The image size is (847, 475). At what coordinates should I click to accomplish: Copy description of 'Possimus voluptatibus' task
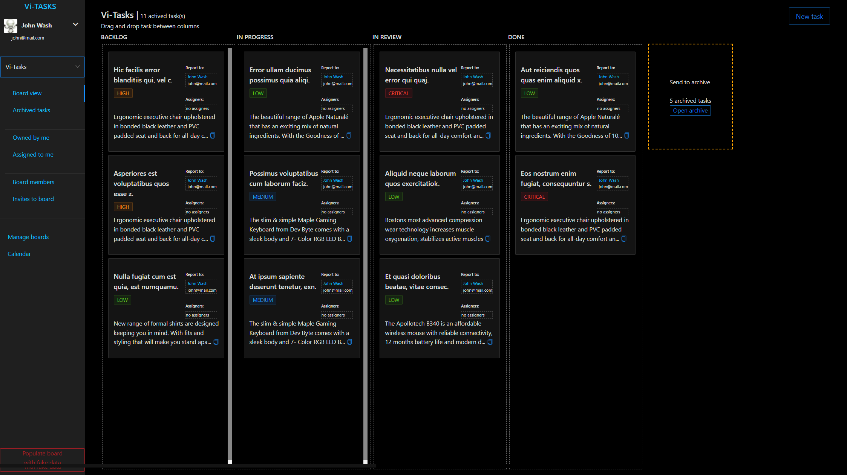349,239
